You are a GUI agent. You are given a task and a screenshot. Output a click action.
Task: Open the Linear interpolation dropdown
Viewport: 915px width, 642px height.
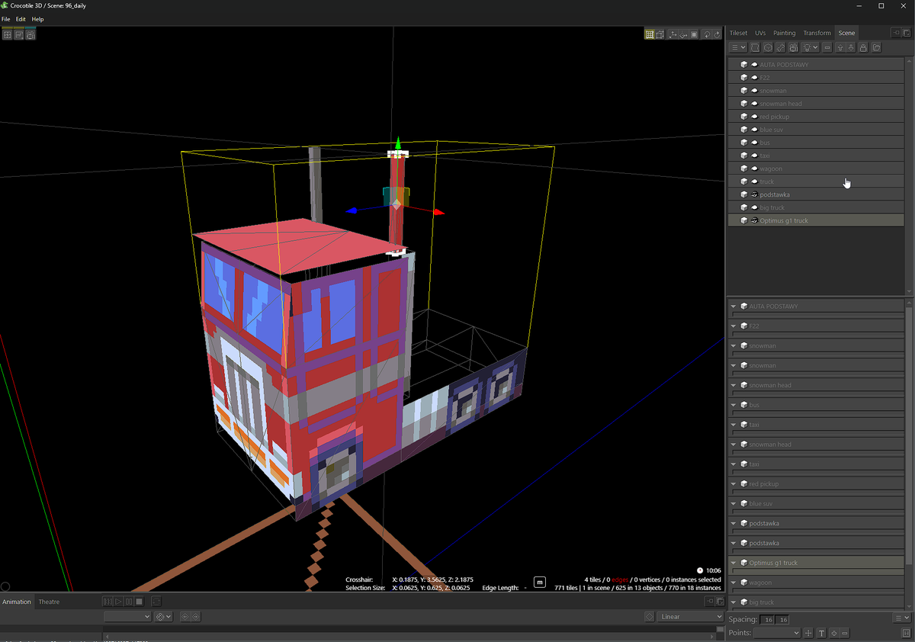coord(689,616)
